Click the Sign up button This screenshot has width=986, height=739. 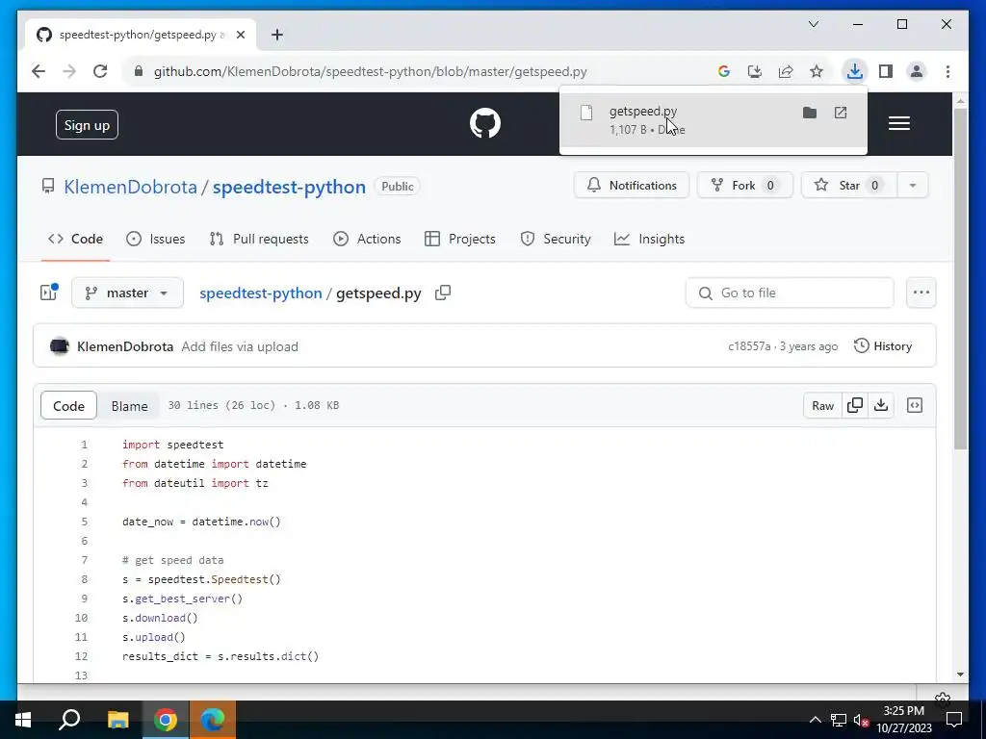click(87, 125)
